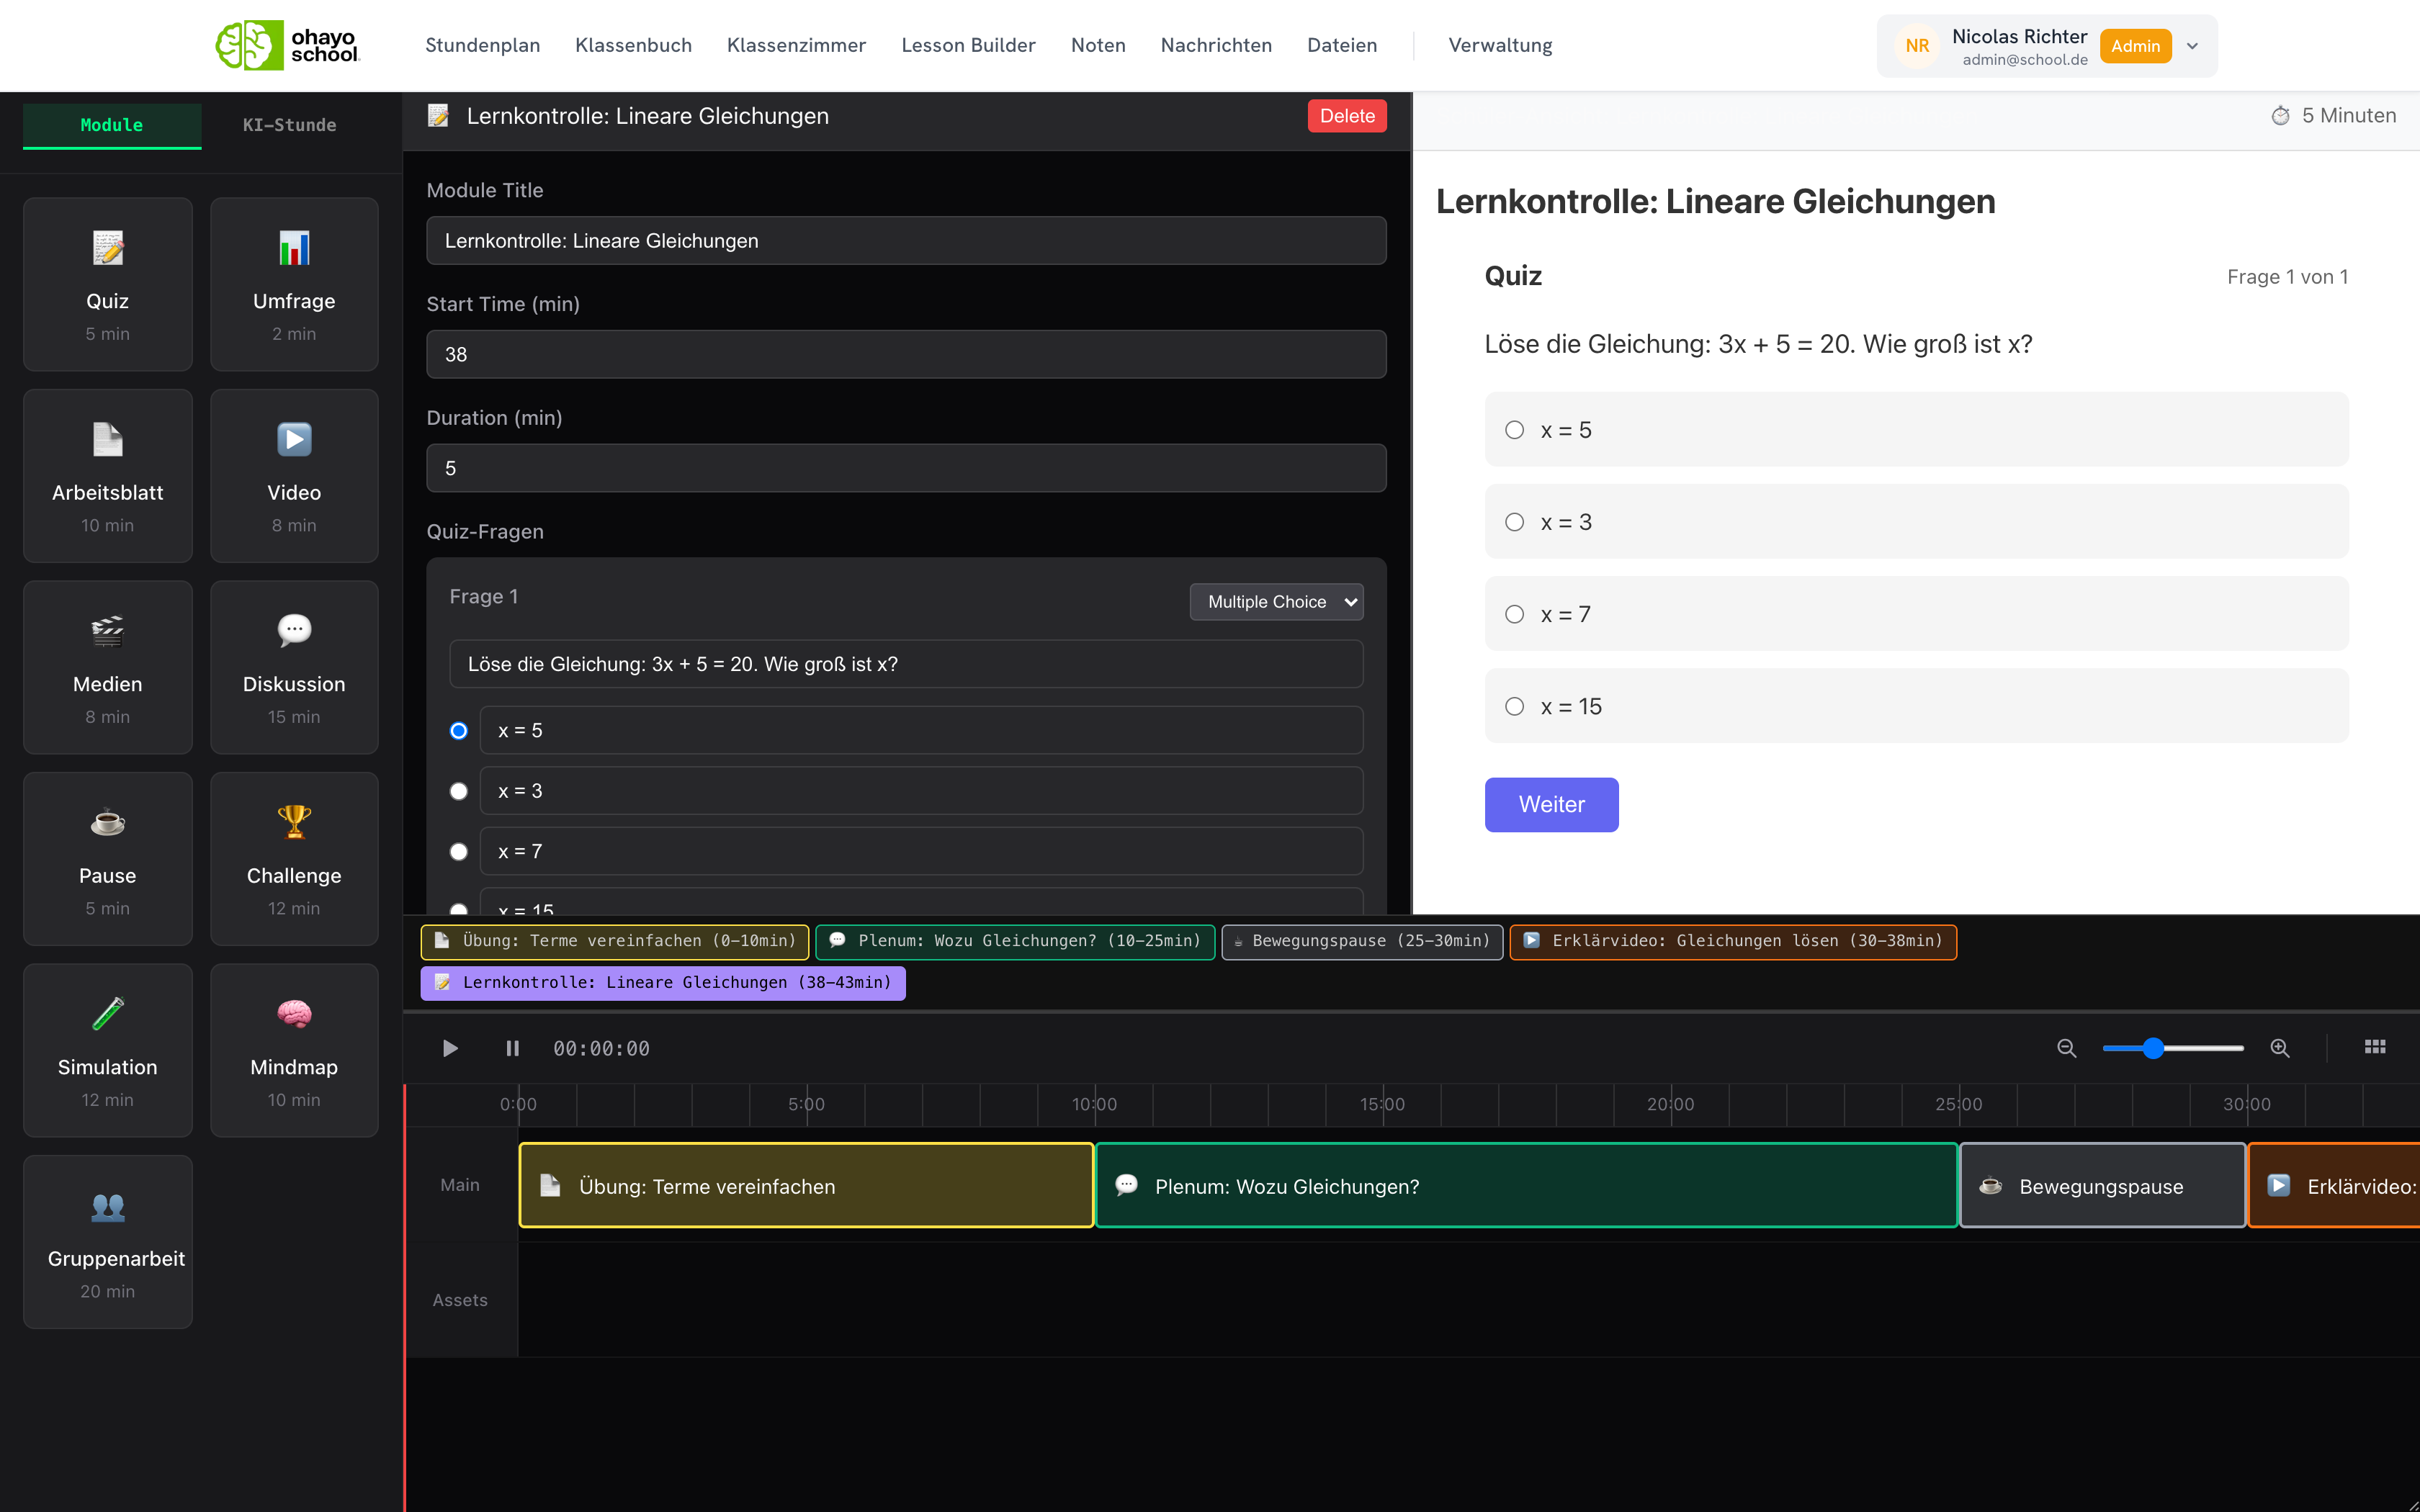Open Lesson Builder
2420x1512 pixels.
(968, 45)
